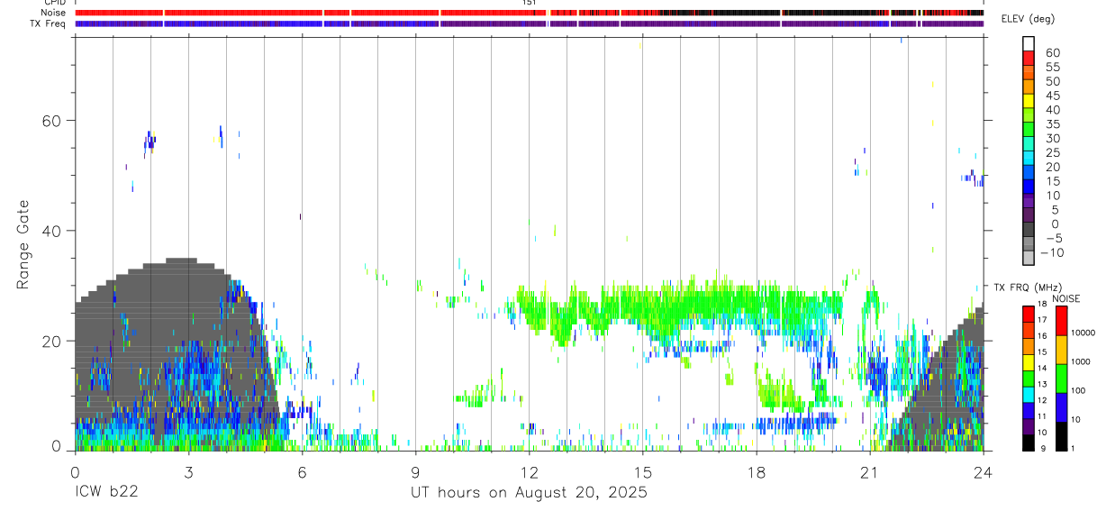Click the hour tick label 9
This screenshot has width=1106, height=511.
tap(415, 472)
